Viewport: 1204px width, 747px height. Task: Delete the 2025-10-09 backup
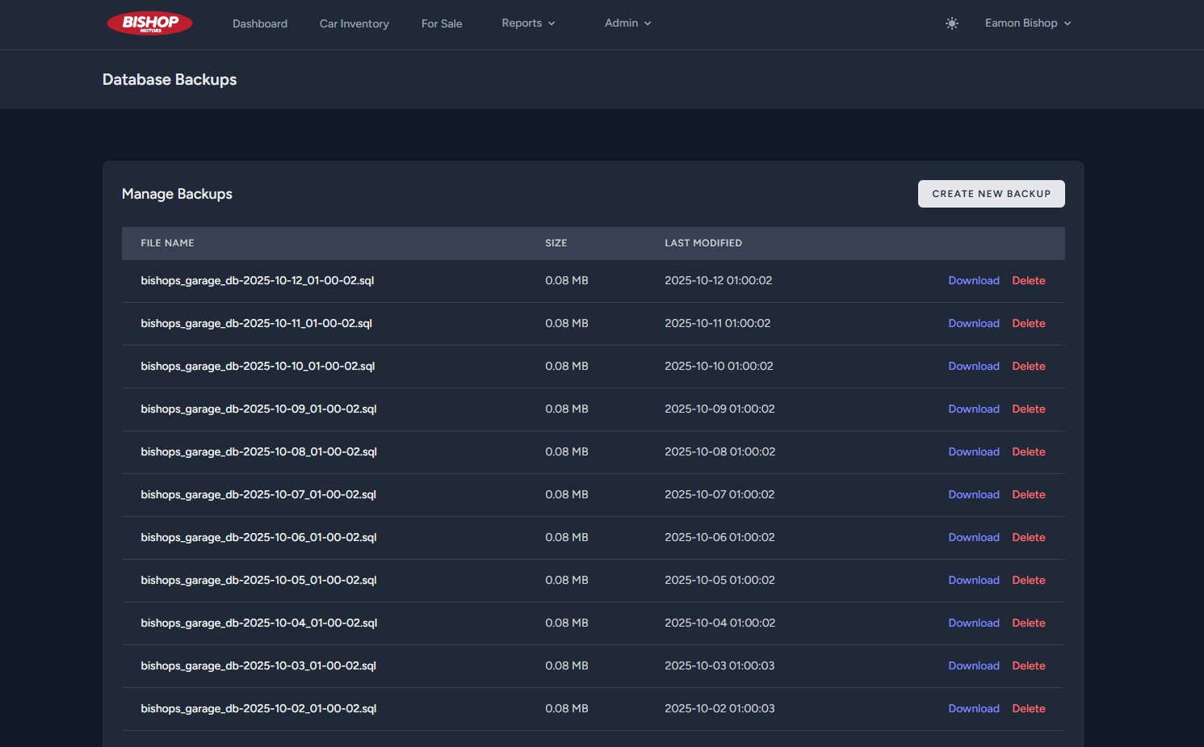pos(1028,409)
